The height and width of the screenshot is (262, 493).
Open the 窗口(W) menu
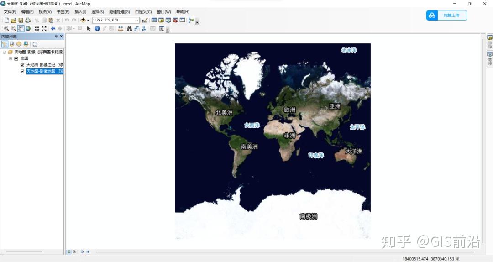[164, 12]
